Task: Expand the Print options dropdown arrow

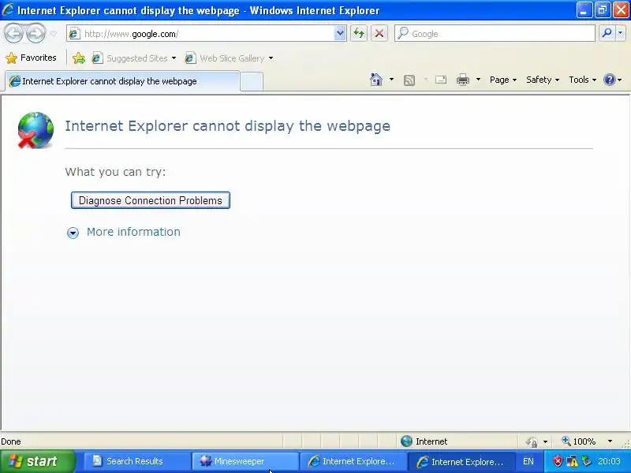Action: [478, 80]
